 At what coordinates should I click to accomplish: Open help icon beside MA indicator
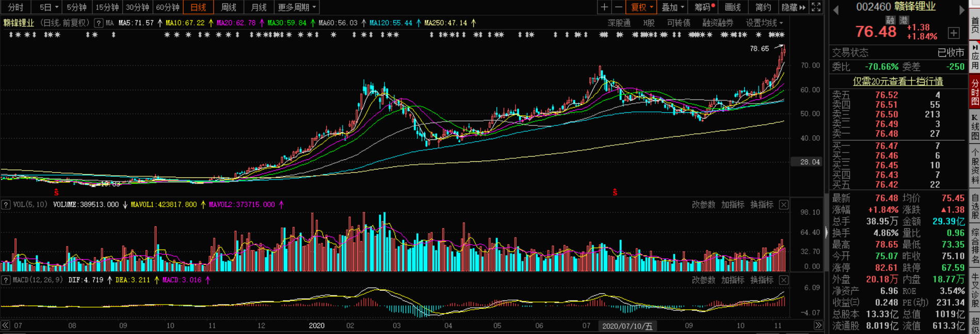click(99, 23)
